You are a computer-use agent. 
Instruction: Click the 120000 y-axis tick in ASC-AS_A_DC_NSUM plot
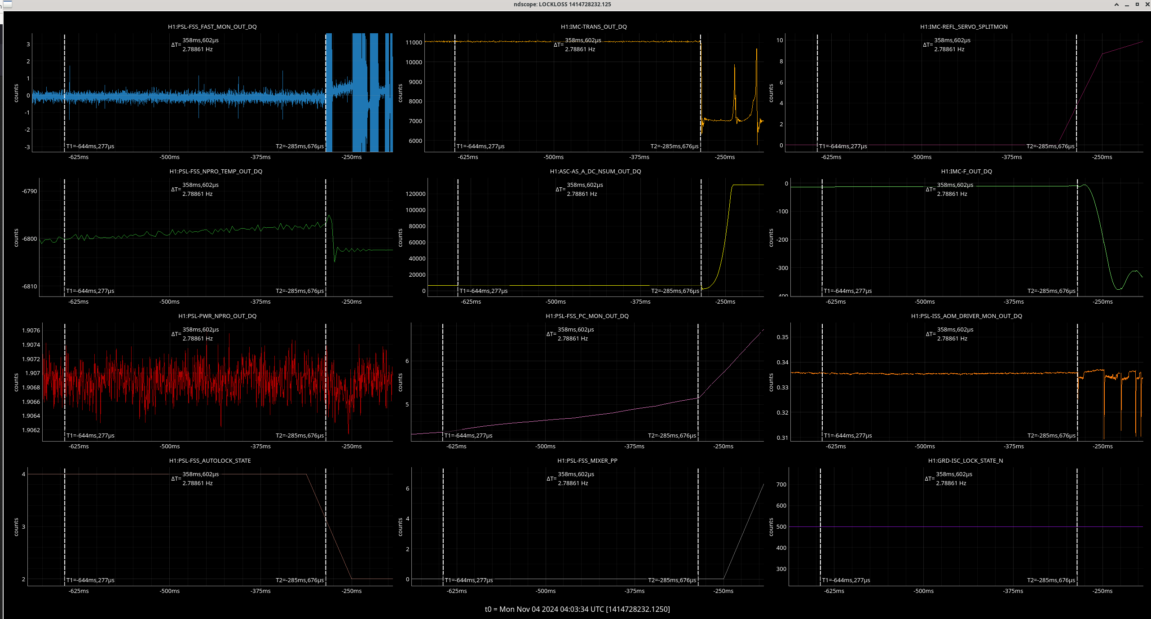click(415, 194)
